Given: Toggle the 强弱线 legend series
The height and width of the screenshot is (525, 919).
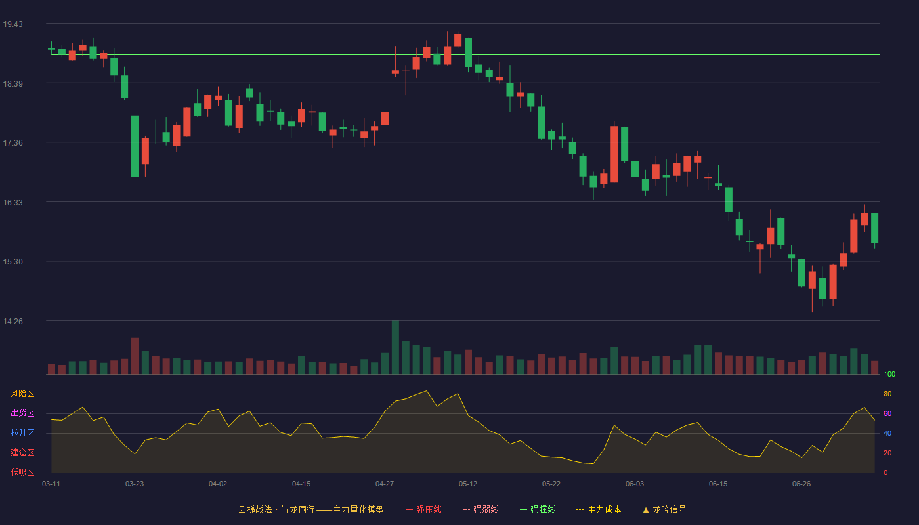Looking at the screenshot, I should tap(481, 509).
